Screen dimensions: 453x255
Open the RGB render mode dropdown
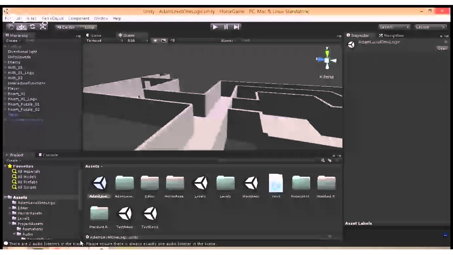(138, 41)
